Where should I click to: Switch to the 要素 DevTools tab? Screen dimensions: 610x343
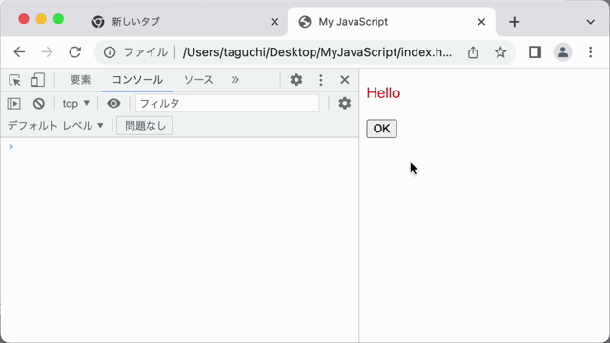point(80,80)
